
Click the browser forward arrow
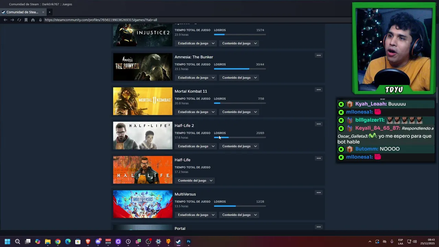pyautogui.click(x=12, y=20)
